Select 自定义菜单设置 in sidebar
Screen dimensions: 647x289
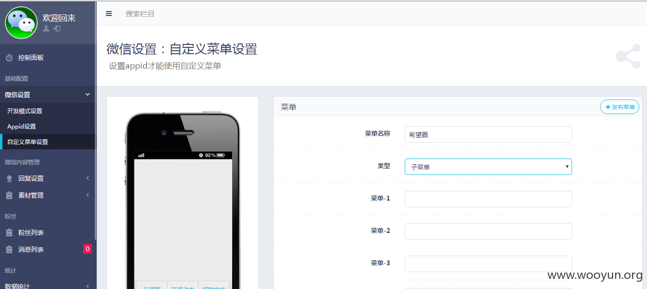coord(48,142)
